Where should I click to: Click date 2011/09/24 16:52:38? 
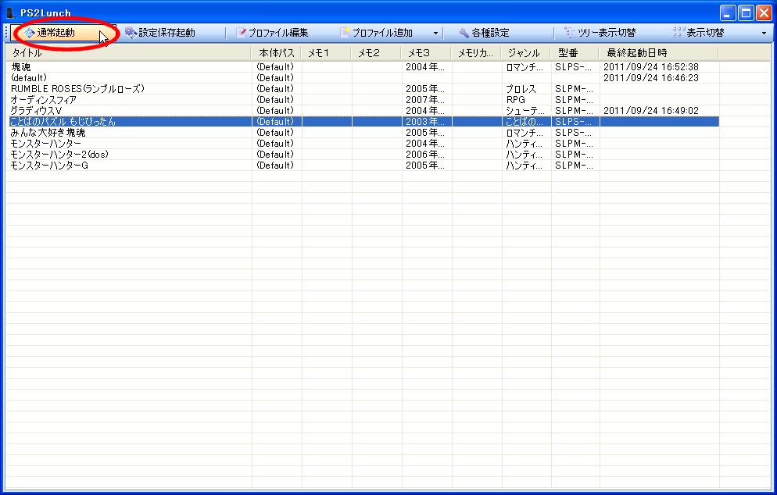[650, 67]
